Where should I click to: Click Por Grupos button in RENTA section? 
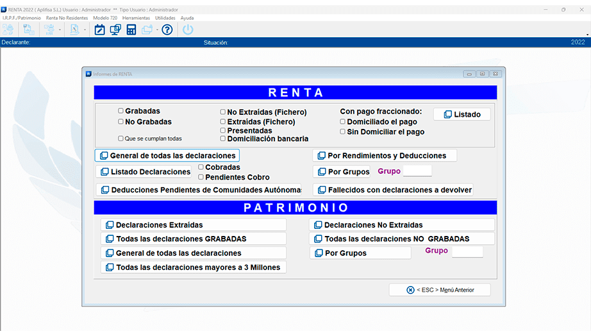point(342,172)
